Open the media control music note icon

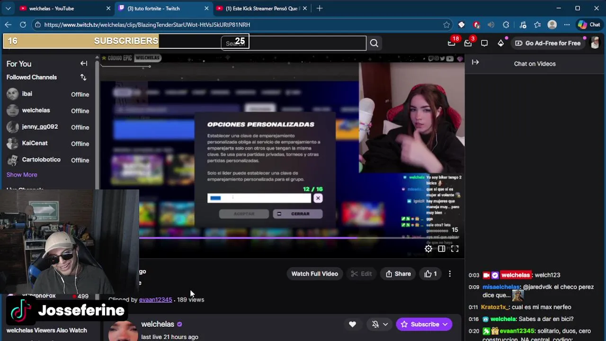pyautogui.click(x=523, y=25)
